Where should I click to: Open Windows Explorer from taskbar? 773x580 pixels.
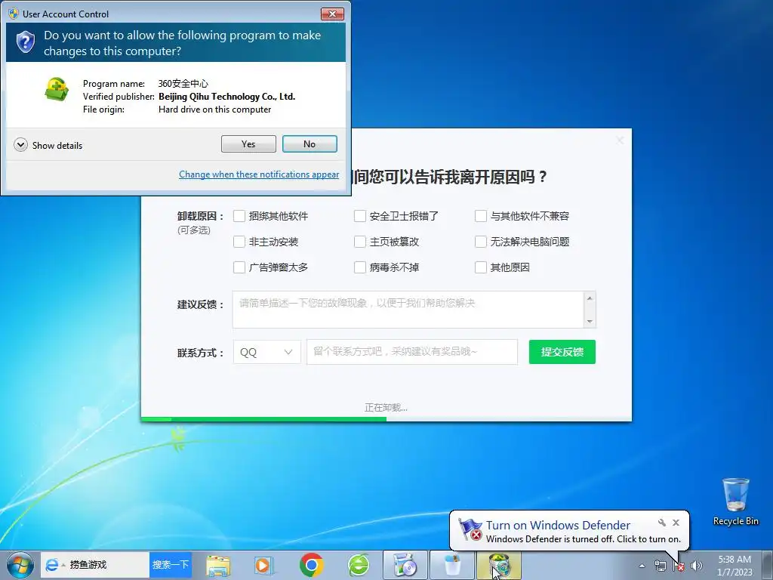217,566
